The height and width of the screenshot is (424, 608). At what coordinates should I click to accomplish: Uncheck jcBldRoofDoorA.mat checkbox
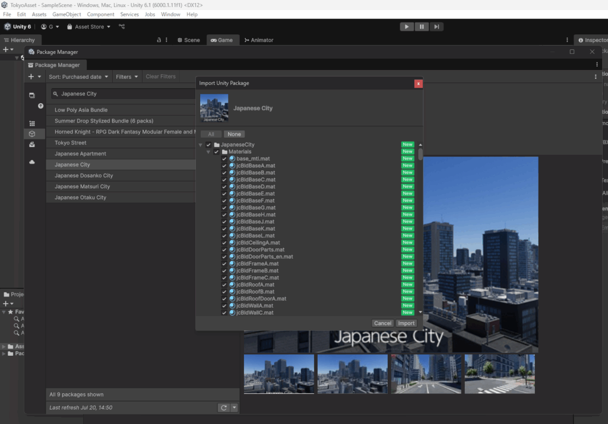(x=224, y=298)
